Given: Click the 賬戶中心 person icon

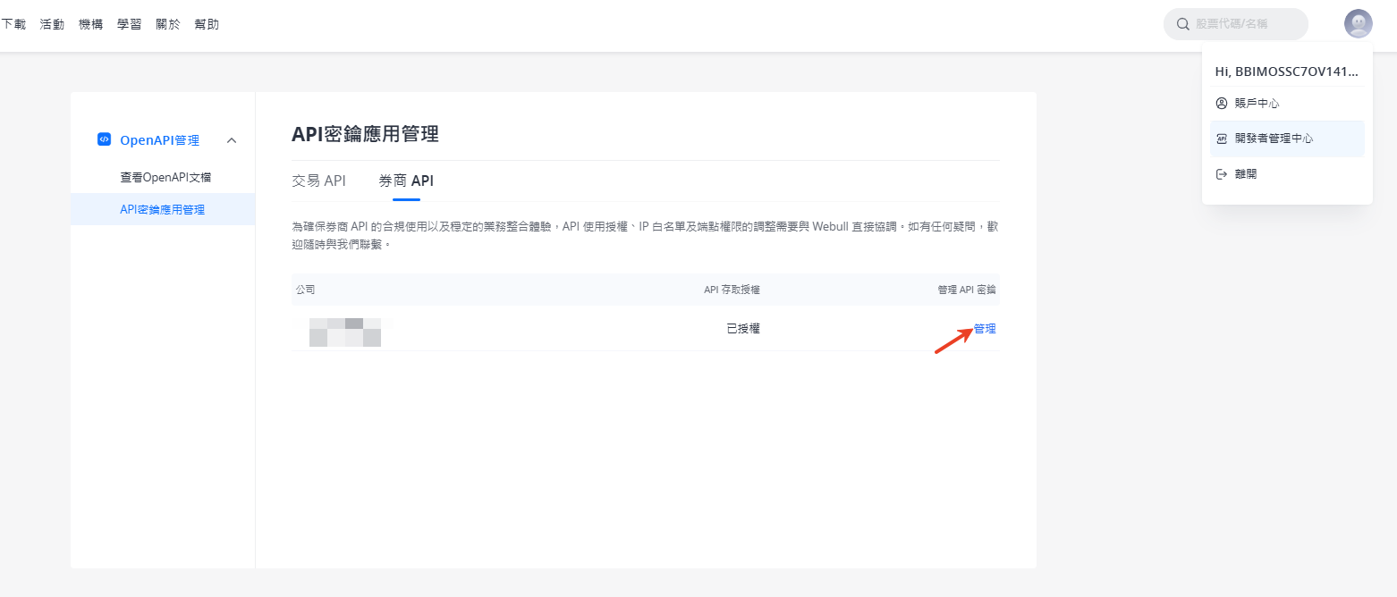Looking at the screenshot, I should click(x=1222, y=104).
